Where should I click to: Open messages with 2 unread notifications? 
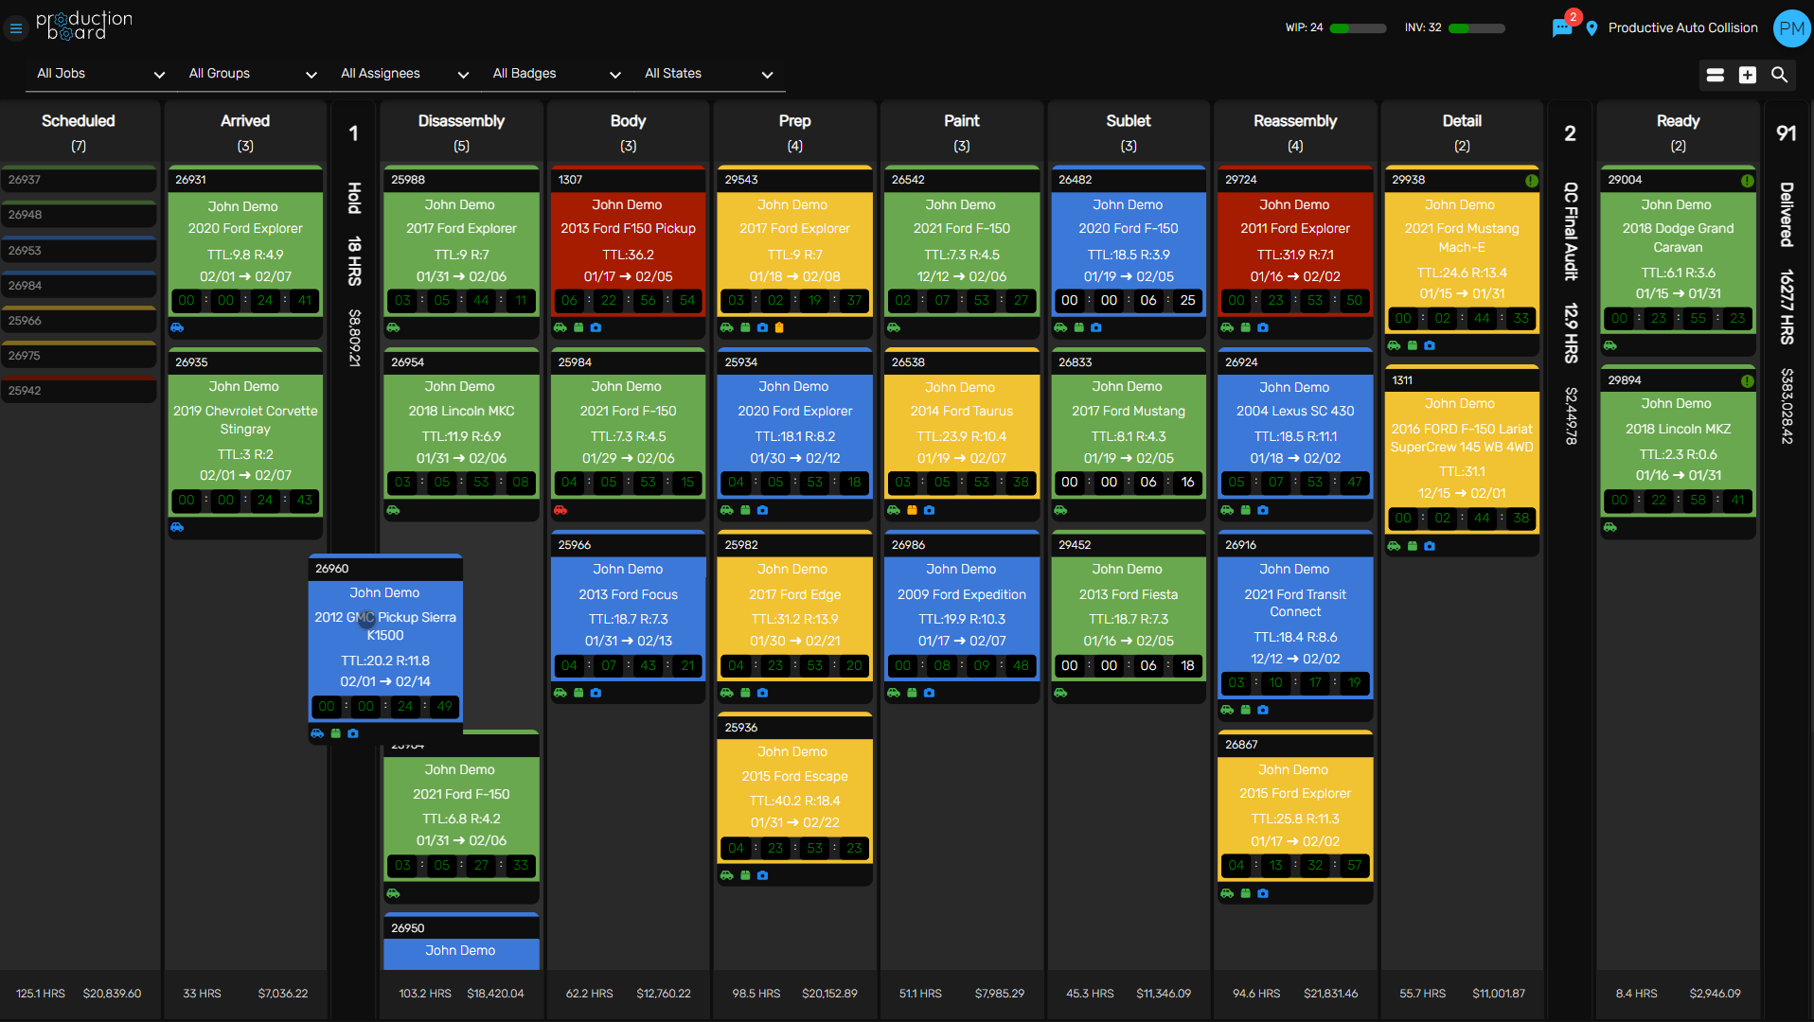tap(1561, 28)
